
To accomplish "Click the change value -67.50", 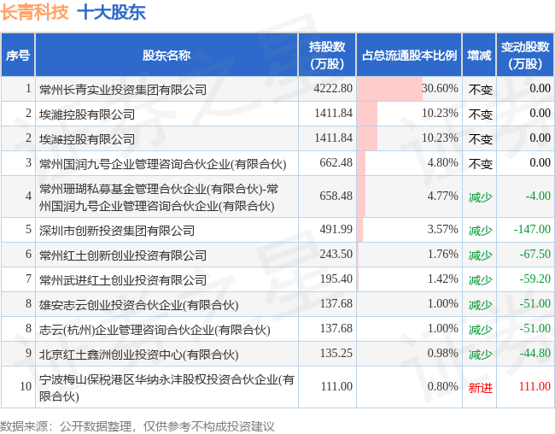I will [x=535, y=254].
